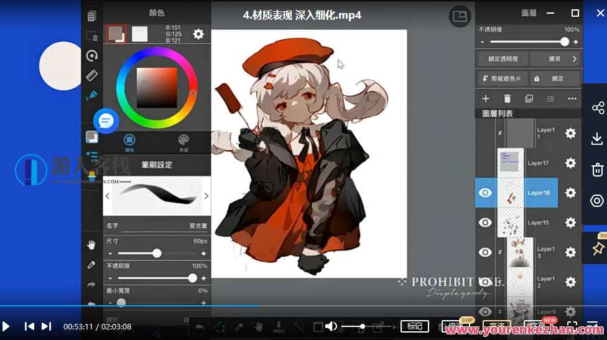
Task: Switch to the 色板 palette tab
Action: (x=183, y=142)
